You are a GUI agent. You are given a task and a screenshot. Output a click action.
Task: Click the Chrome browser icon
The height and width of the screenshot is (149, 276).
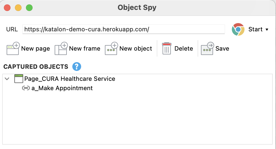pyautogui.click(x=238, y=29)
